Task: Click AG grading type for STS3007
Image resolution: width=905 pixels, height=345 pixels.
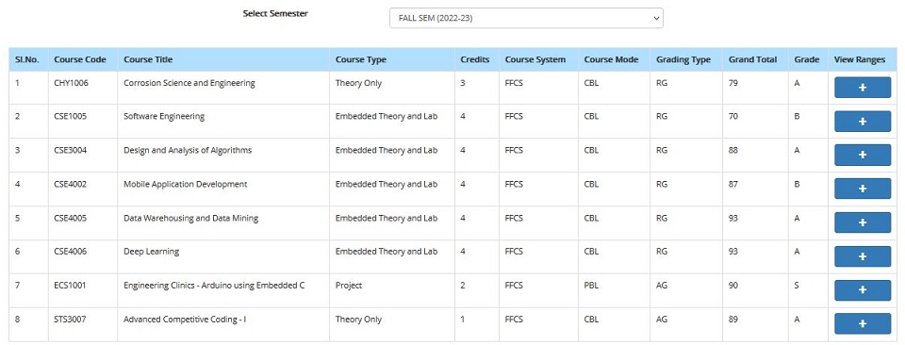Action: coord(662,319)
